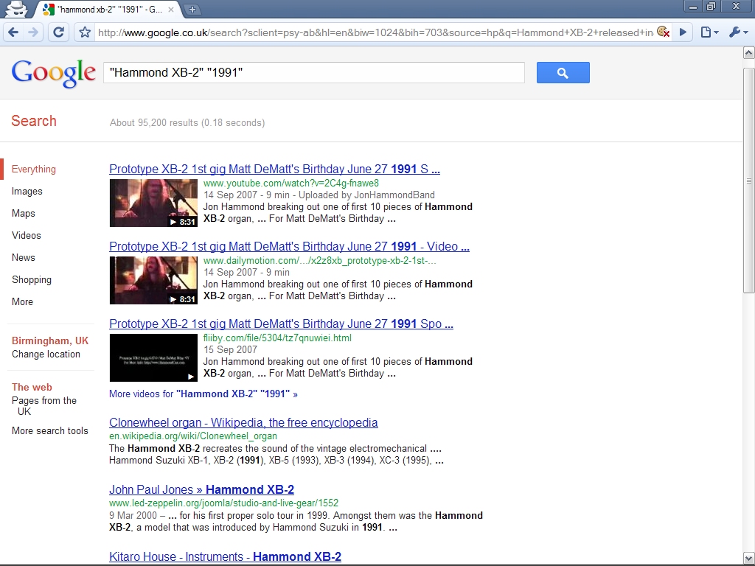Click the fliiby.com/file/5304 URL text
This screenshot has height=566, width=755.
pos(277,338)
